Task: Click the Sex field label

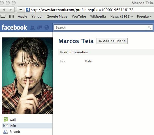Action: [62, 61]
